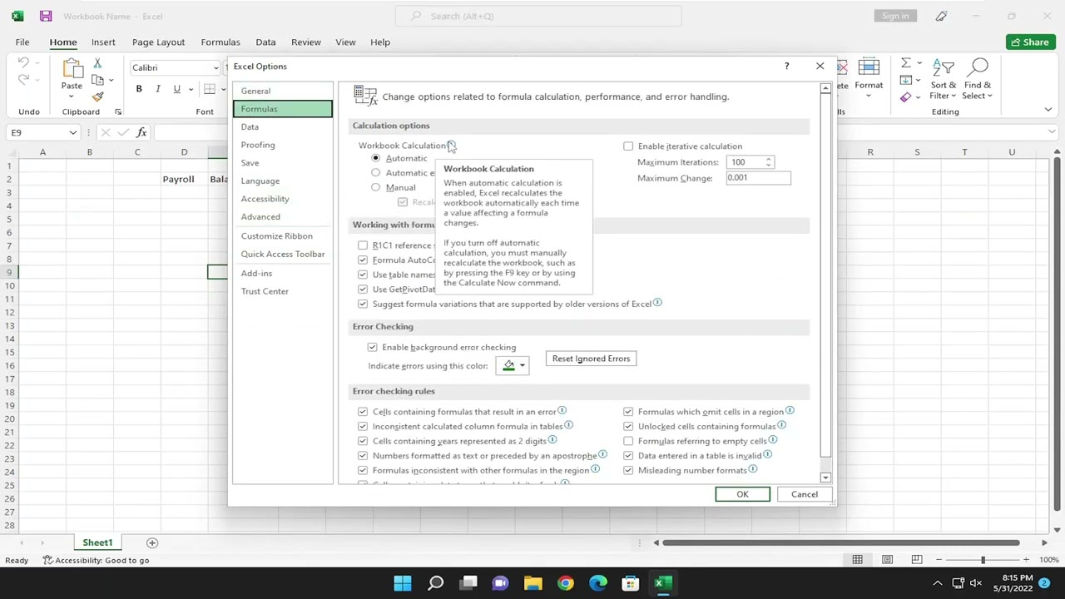Open the File menu

(x=22, y=42)
